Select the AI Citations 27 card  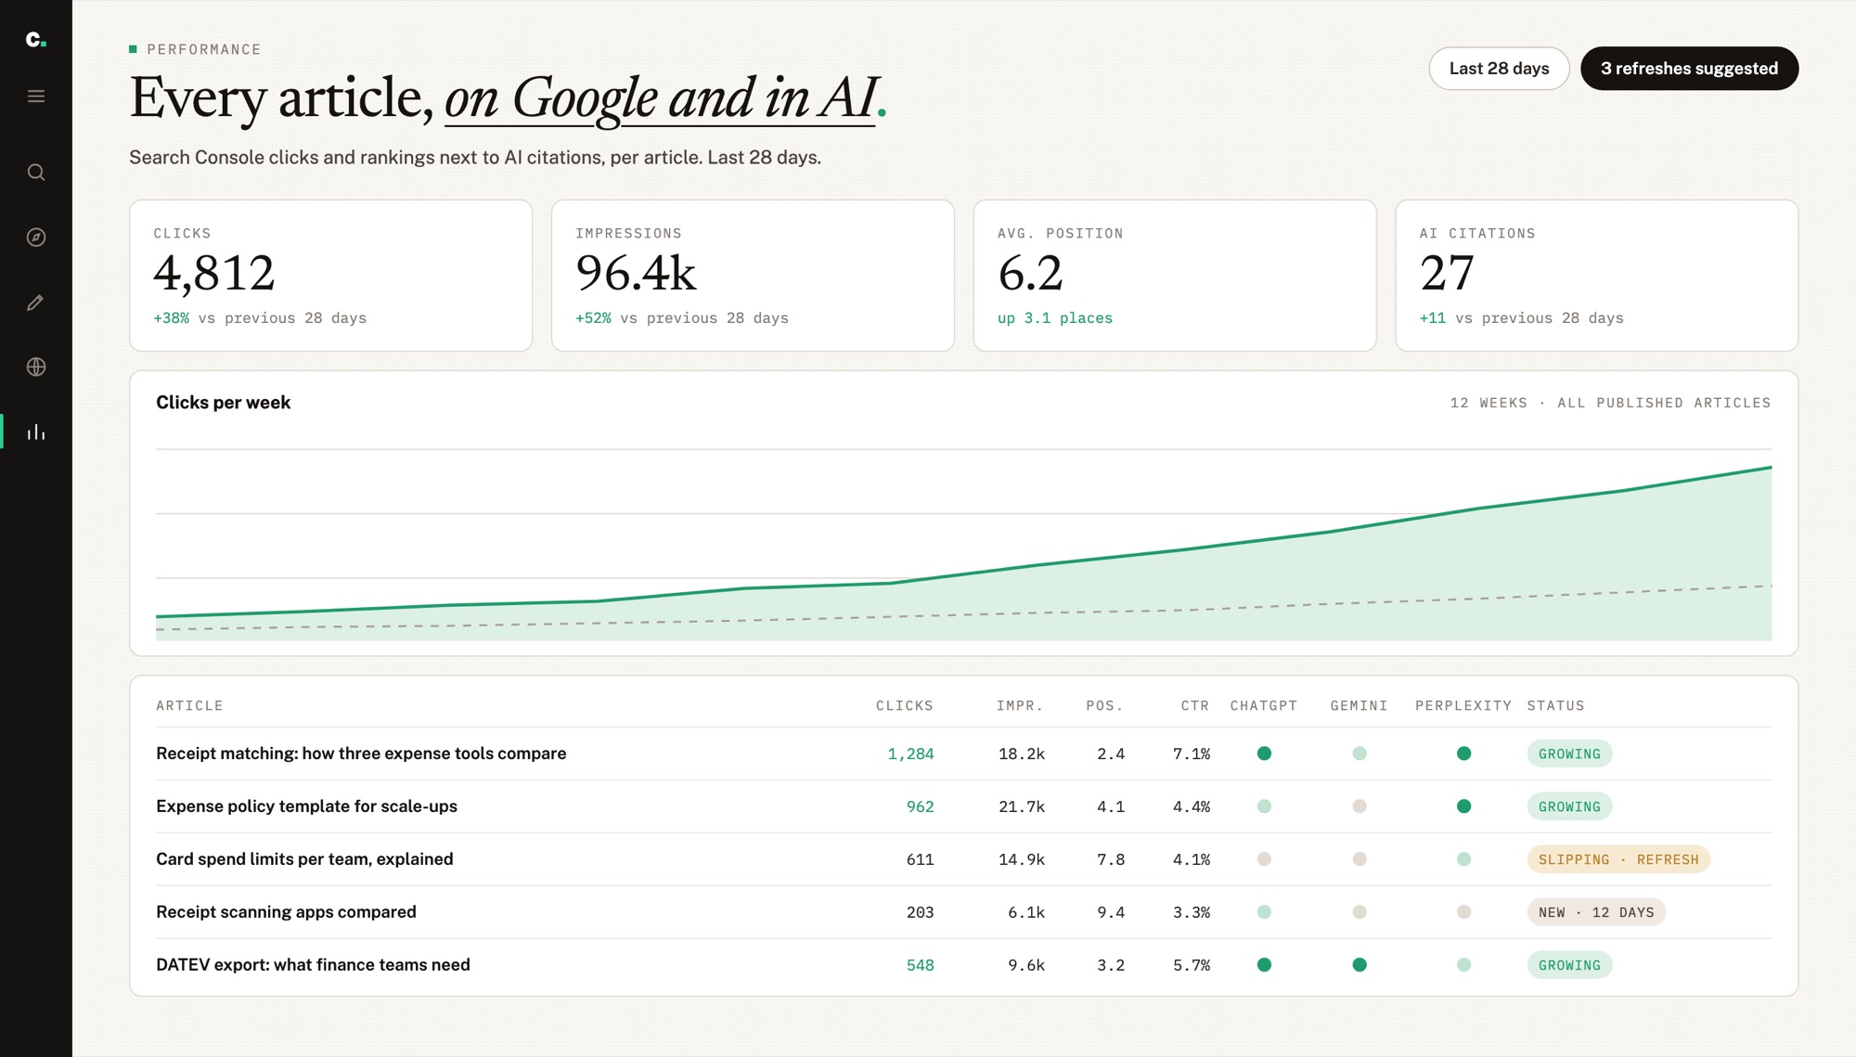pyautogui.click(x=1597, y=276)
